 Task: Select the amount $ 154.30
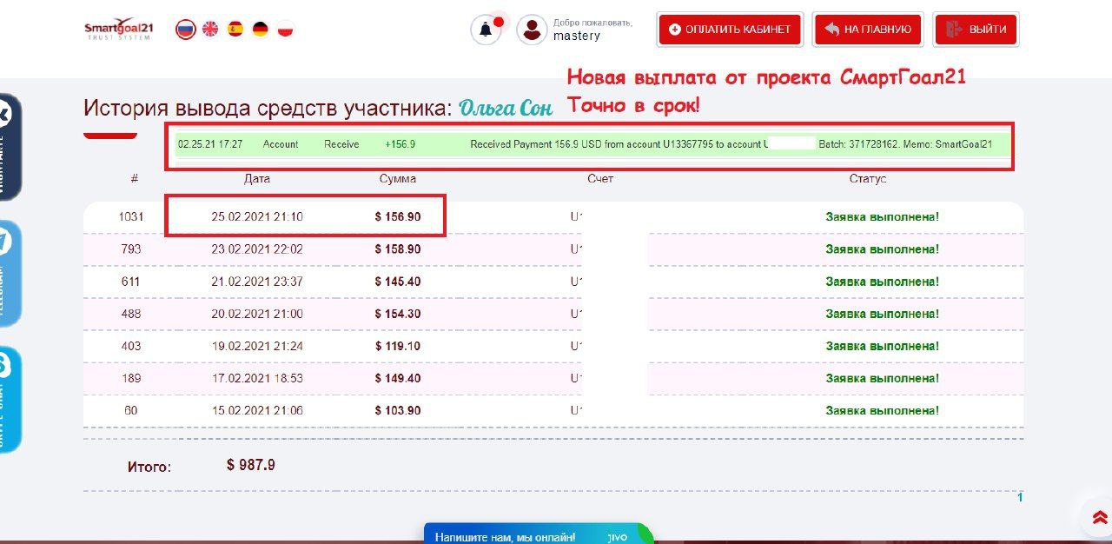(x=398, y=314)
